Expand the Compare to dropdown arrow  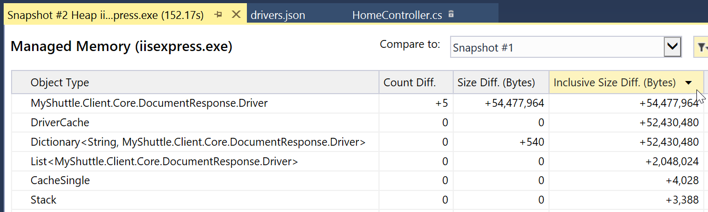coord(672,47)
